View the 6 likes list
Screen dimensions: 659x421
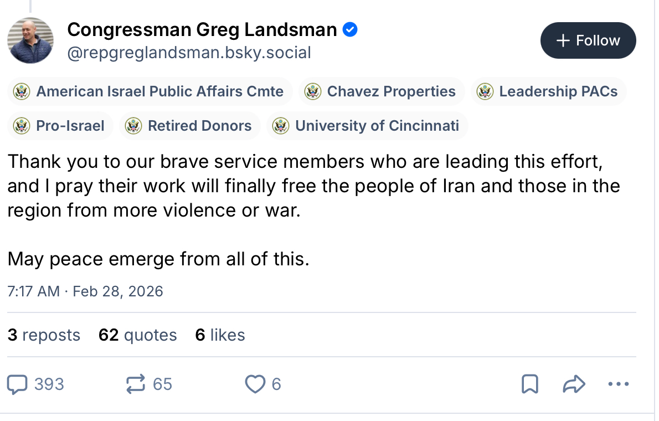point(220,335)
